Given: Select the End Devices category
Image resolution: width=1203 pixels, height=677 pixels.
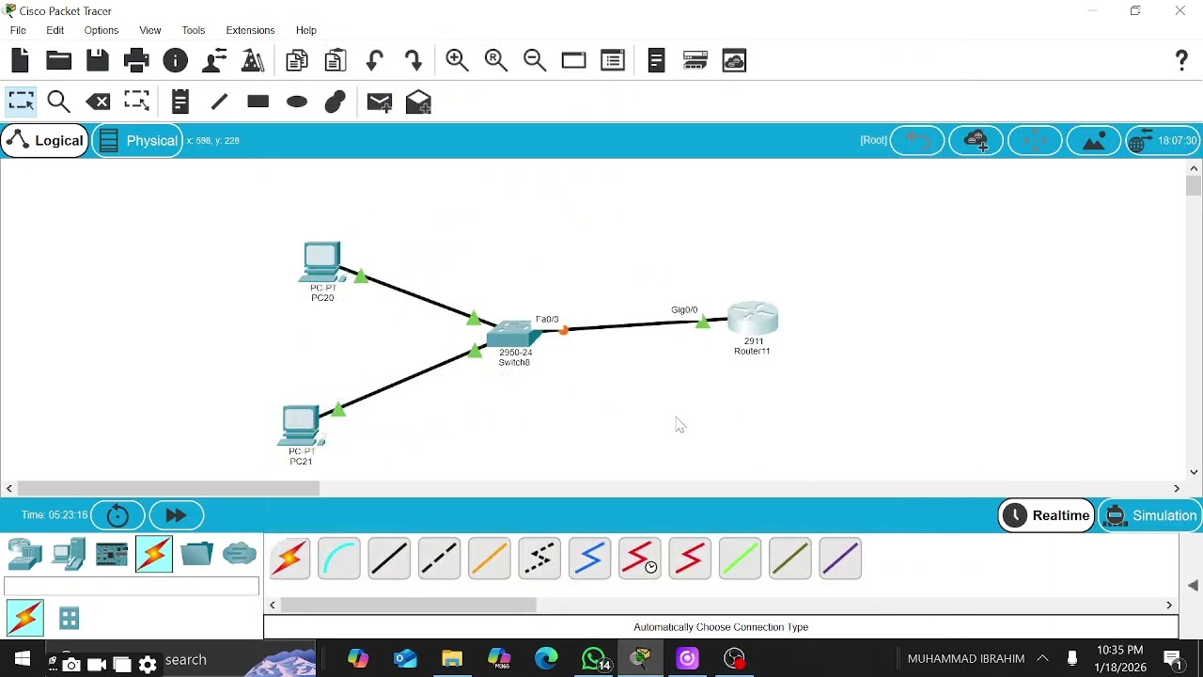Looking at the screenshot, I should (69, 554).
